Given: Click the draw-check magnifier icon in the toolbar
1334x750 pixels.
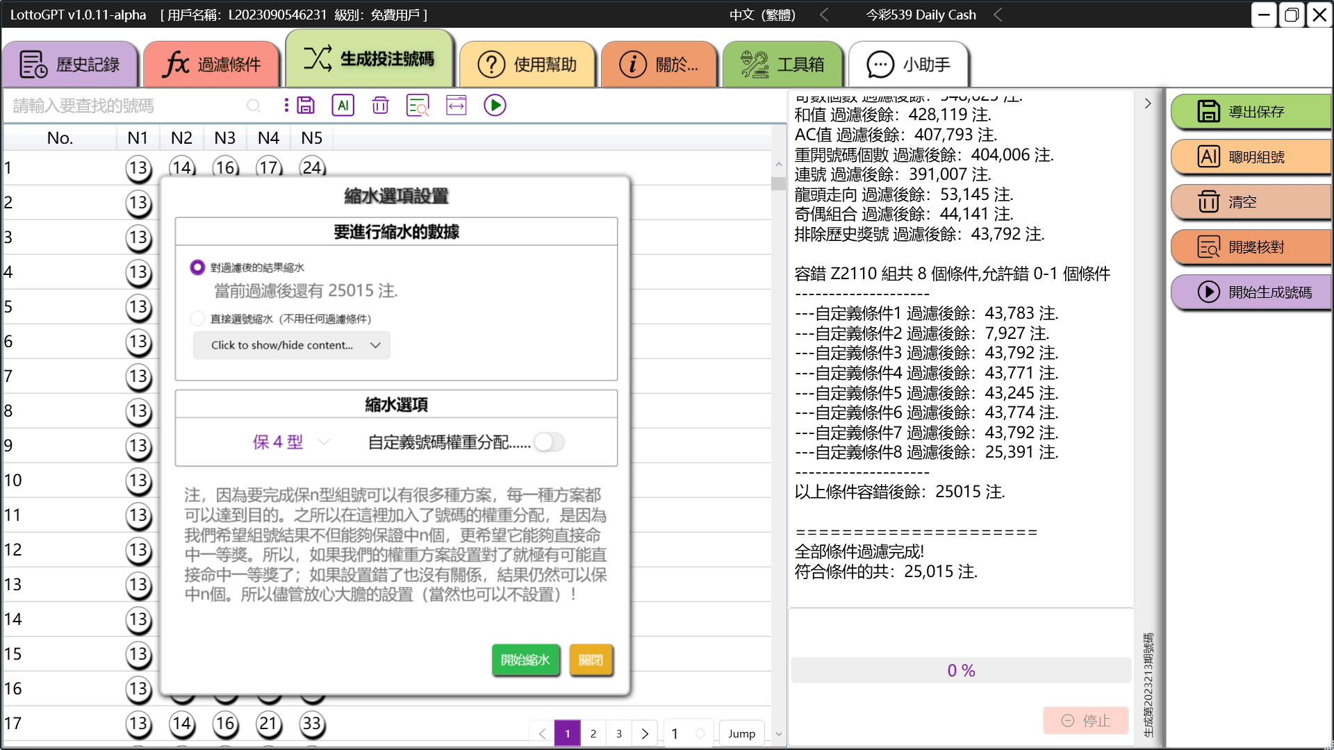Looking at the screenshot, I should tap(418, 106).
